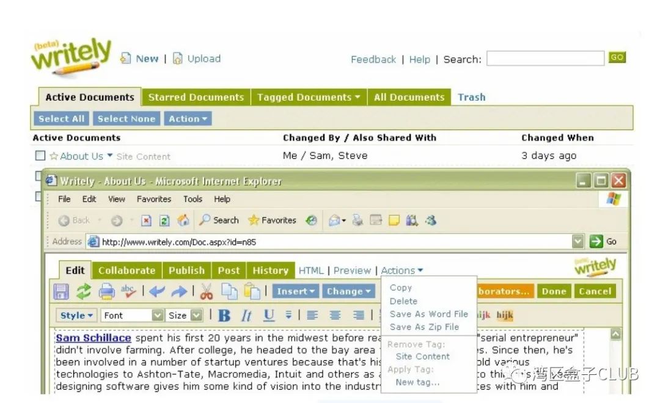Click the Copy pages icon in editor toolbar
Image resolution: width=660 pixels, height=403 pixels.
(x=229, y=291)
